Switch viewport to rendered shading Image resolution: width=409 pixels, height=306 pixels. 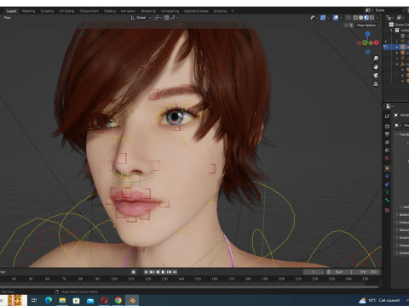(x=372, y=18)
